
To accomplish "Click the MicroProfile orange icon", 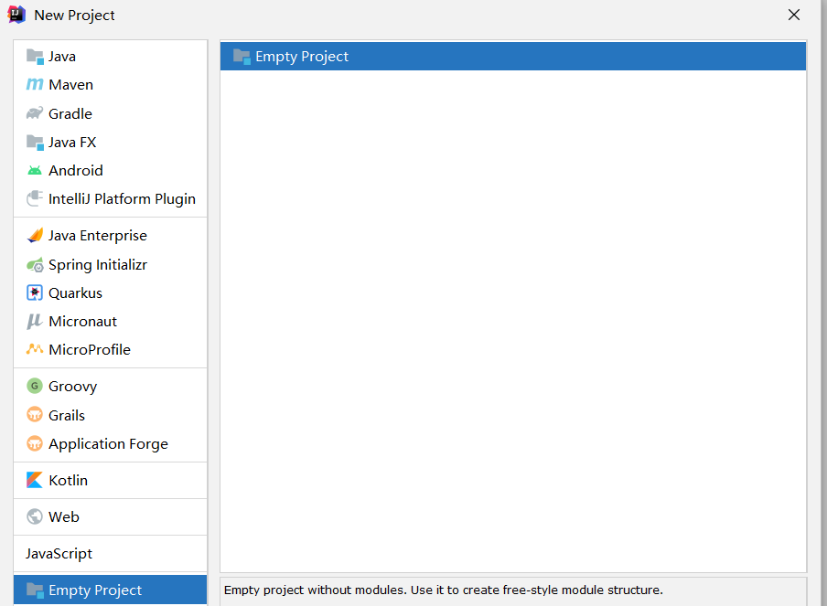I will tap(35, 349).
